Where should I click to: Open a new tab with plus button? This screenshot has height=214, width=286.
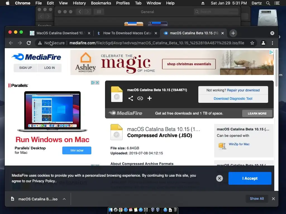[233, 33]
